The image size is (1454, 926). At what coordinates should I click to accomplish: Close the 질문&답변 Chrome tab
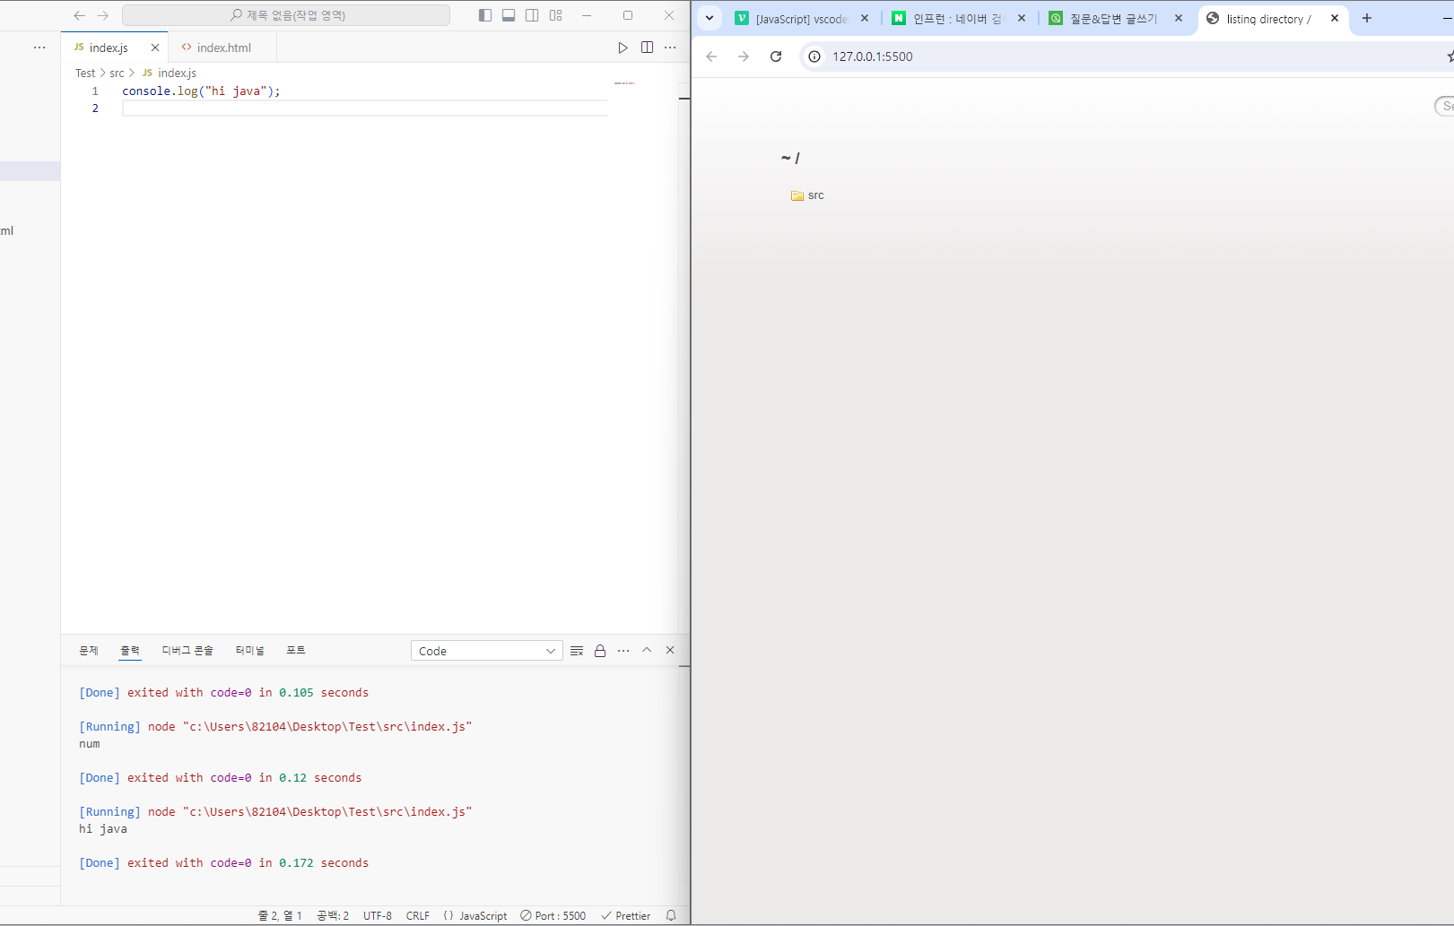[1179, 18]
